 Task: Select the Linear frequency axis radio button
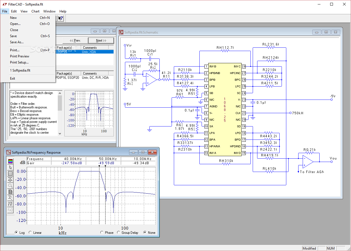point(30,232)
